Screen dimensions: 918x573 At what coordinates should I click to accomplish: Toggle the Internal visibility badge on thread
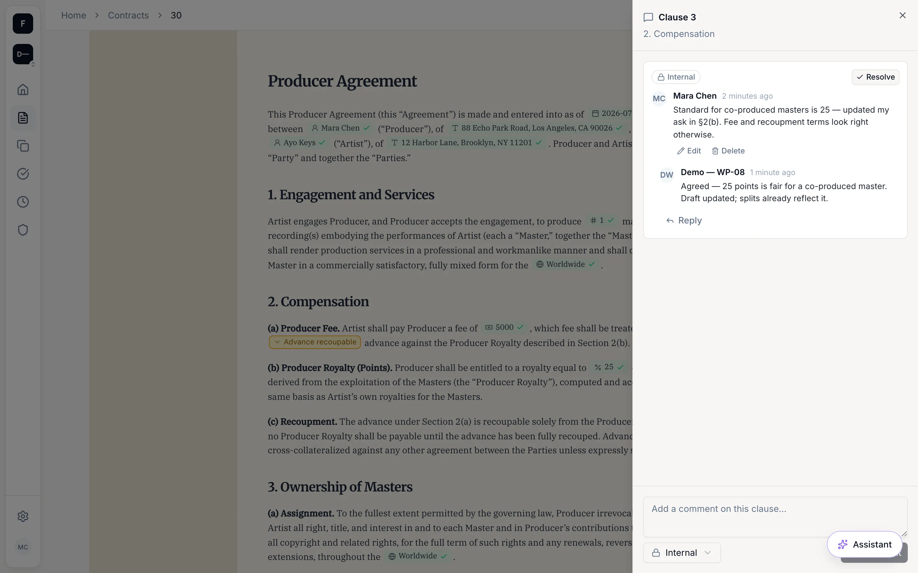(x=676, y=77)
